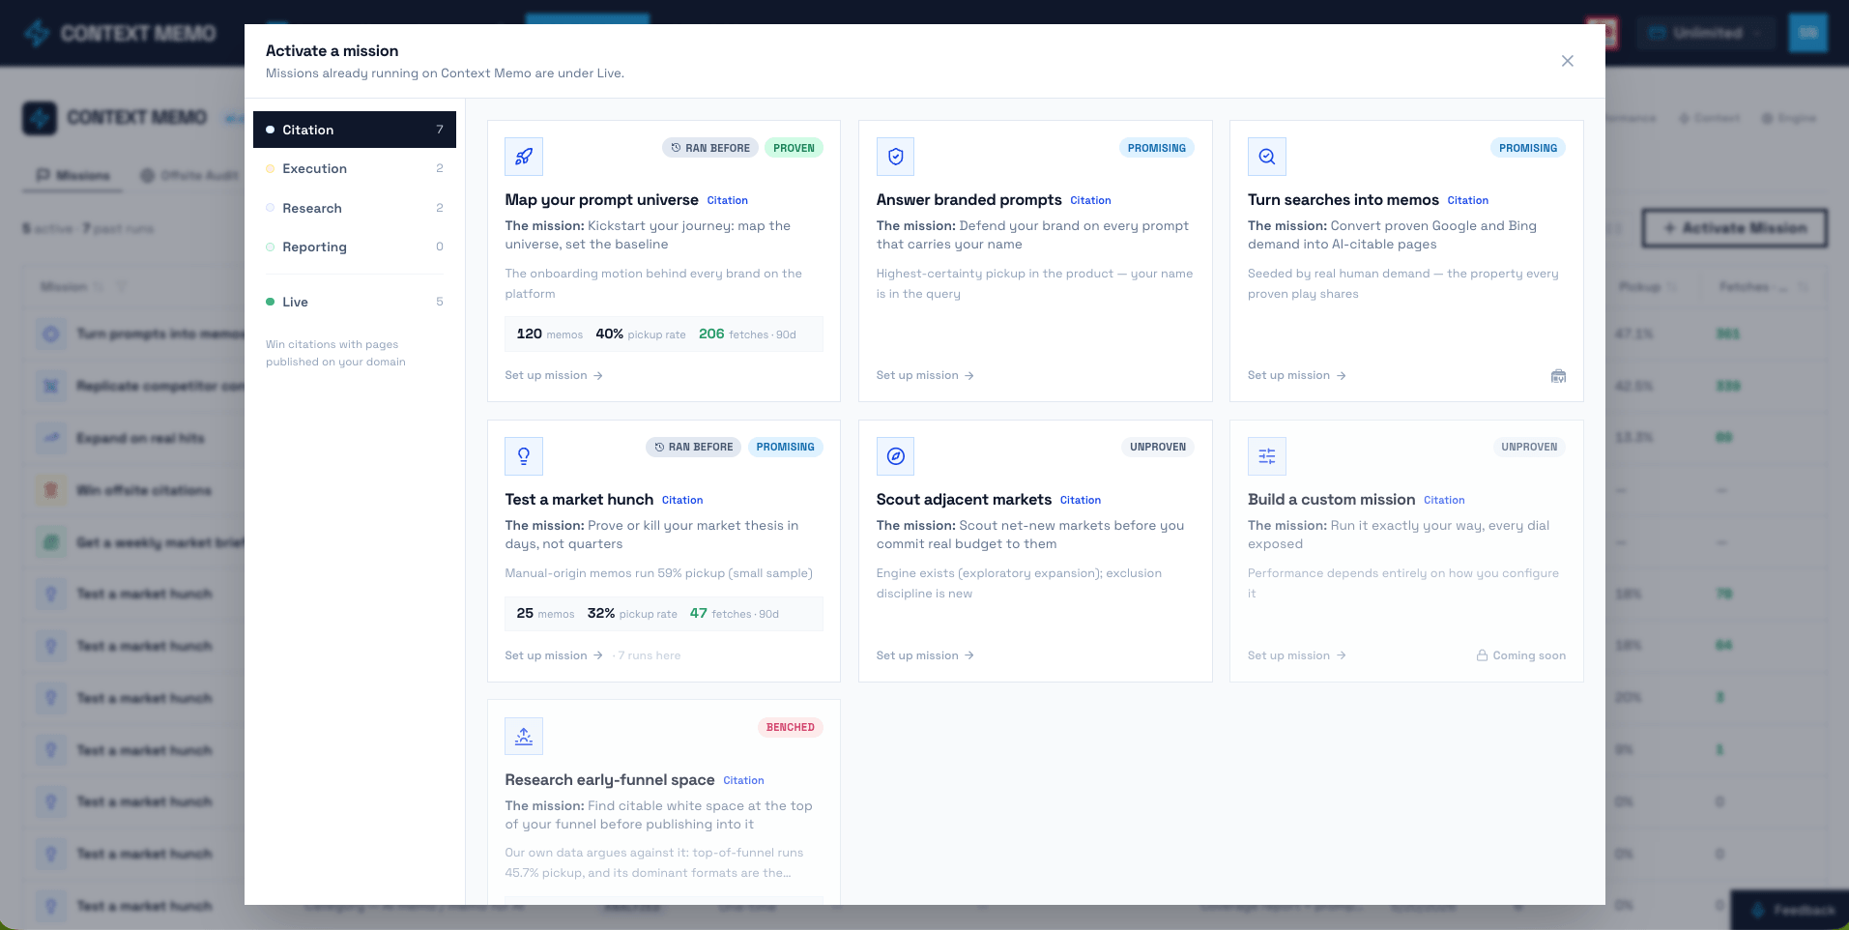Click the sunrise icon on Research early-funnel space
Image resolution: width=1849 pixels, height=930 pixels.
pos(524,737)
